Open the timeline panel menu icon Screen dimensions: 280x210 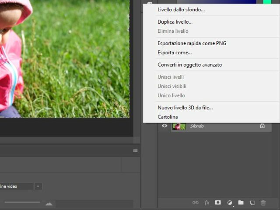(135, 150)
